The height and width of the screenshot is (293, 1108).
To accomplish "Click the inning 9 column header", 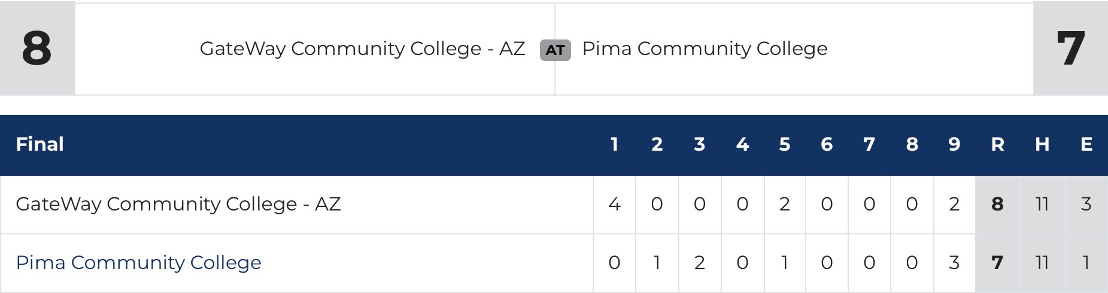I will point(954,144).
